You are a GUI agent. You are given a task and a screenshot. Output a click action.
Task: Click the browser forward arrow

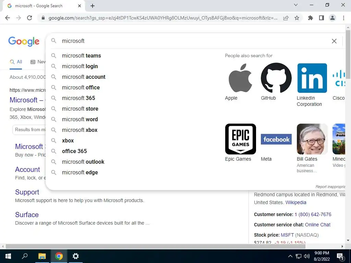click(x=19, y=18)
